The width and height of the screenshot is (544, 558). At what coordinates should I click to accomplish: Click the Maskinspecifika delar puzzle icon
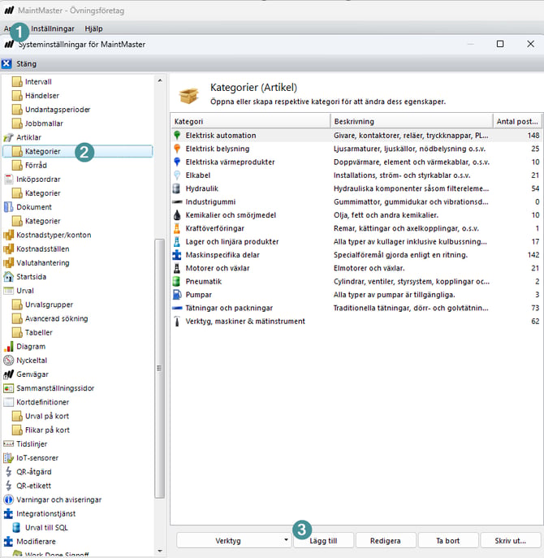pos(177,255)
